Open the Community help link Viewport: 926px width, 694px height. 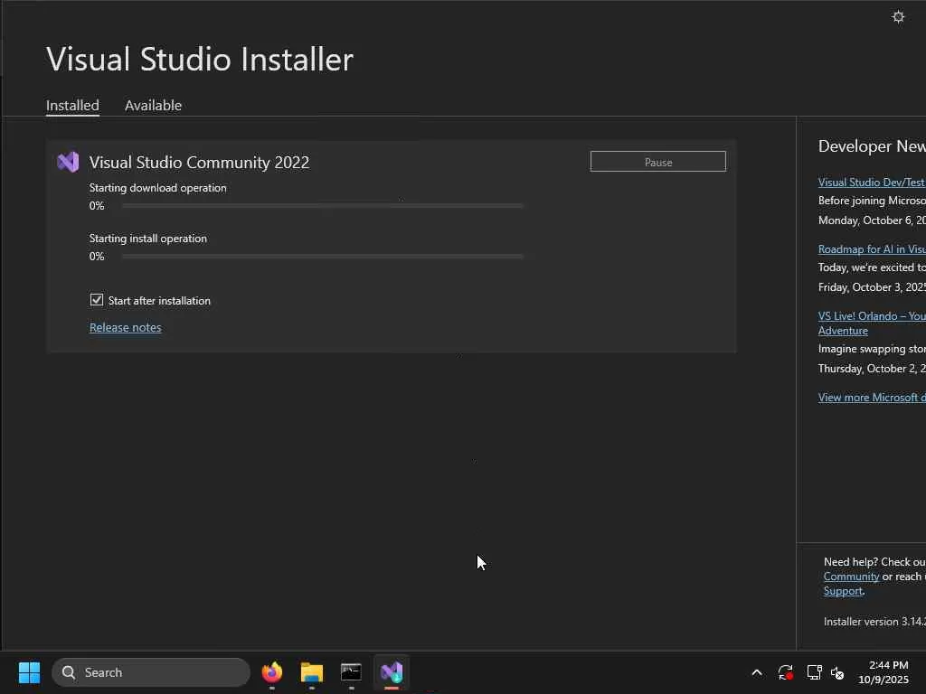point(851,577)
